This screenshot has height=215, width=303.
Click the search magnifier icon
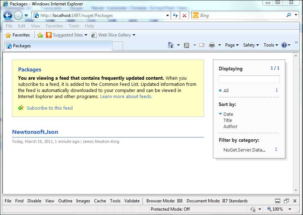[289, 15]
